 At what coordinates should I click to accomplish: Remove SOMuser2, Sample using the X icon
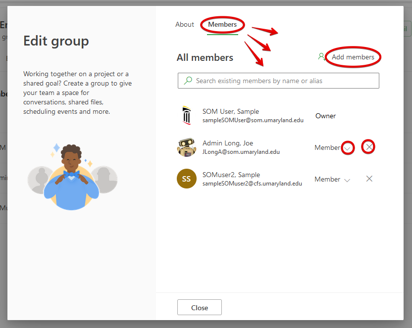369,179
